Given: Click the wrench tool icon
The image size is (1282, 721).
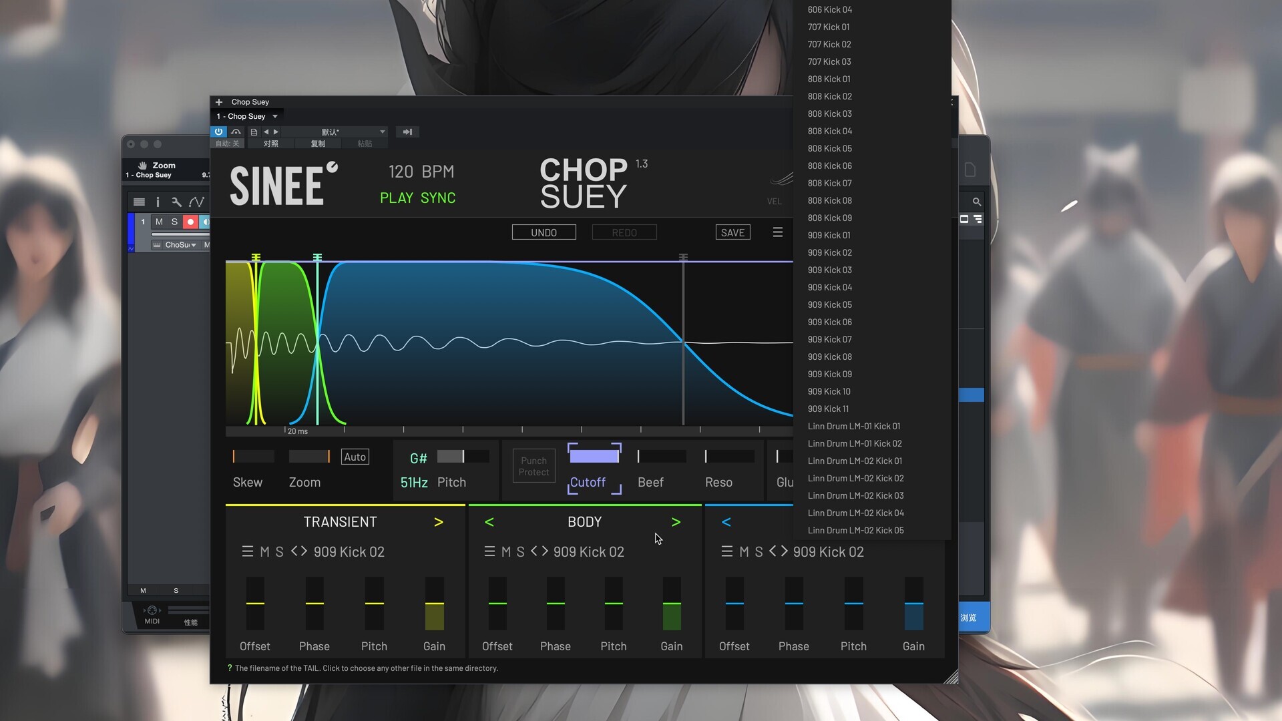Looking at the screenshot, I should [176, 202].
